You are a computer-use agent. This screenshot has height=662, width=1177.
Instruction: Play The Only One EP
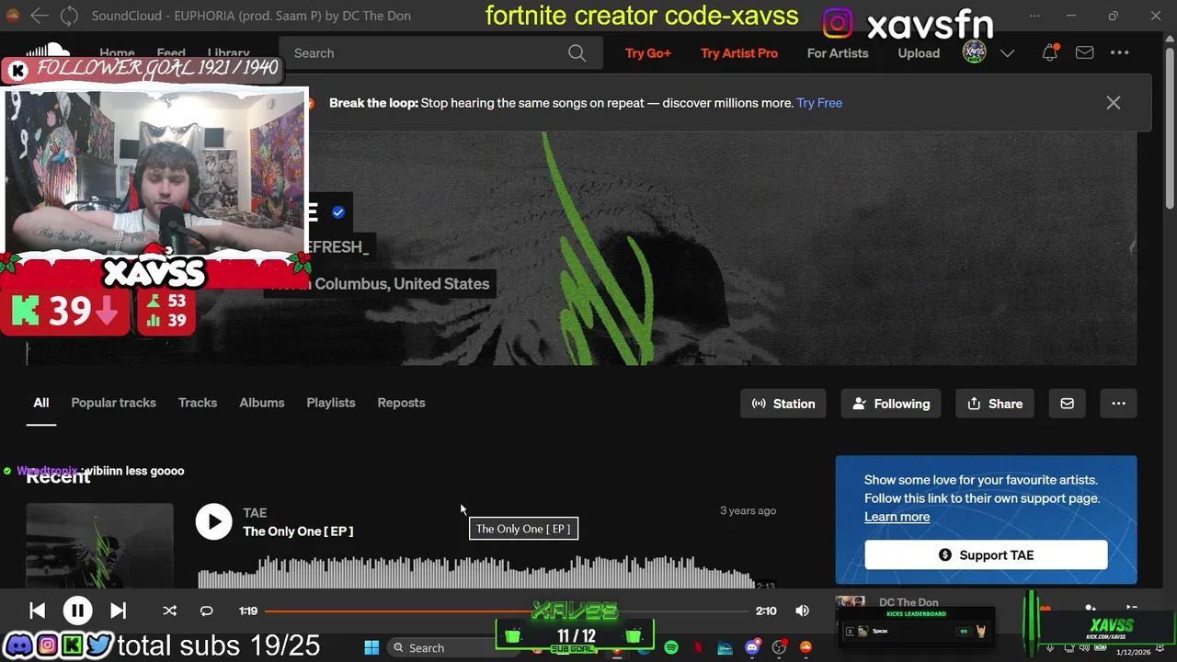(213, 522)
